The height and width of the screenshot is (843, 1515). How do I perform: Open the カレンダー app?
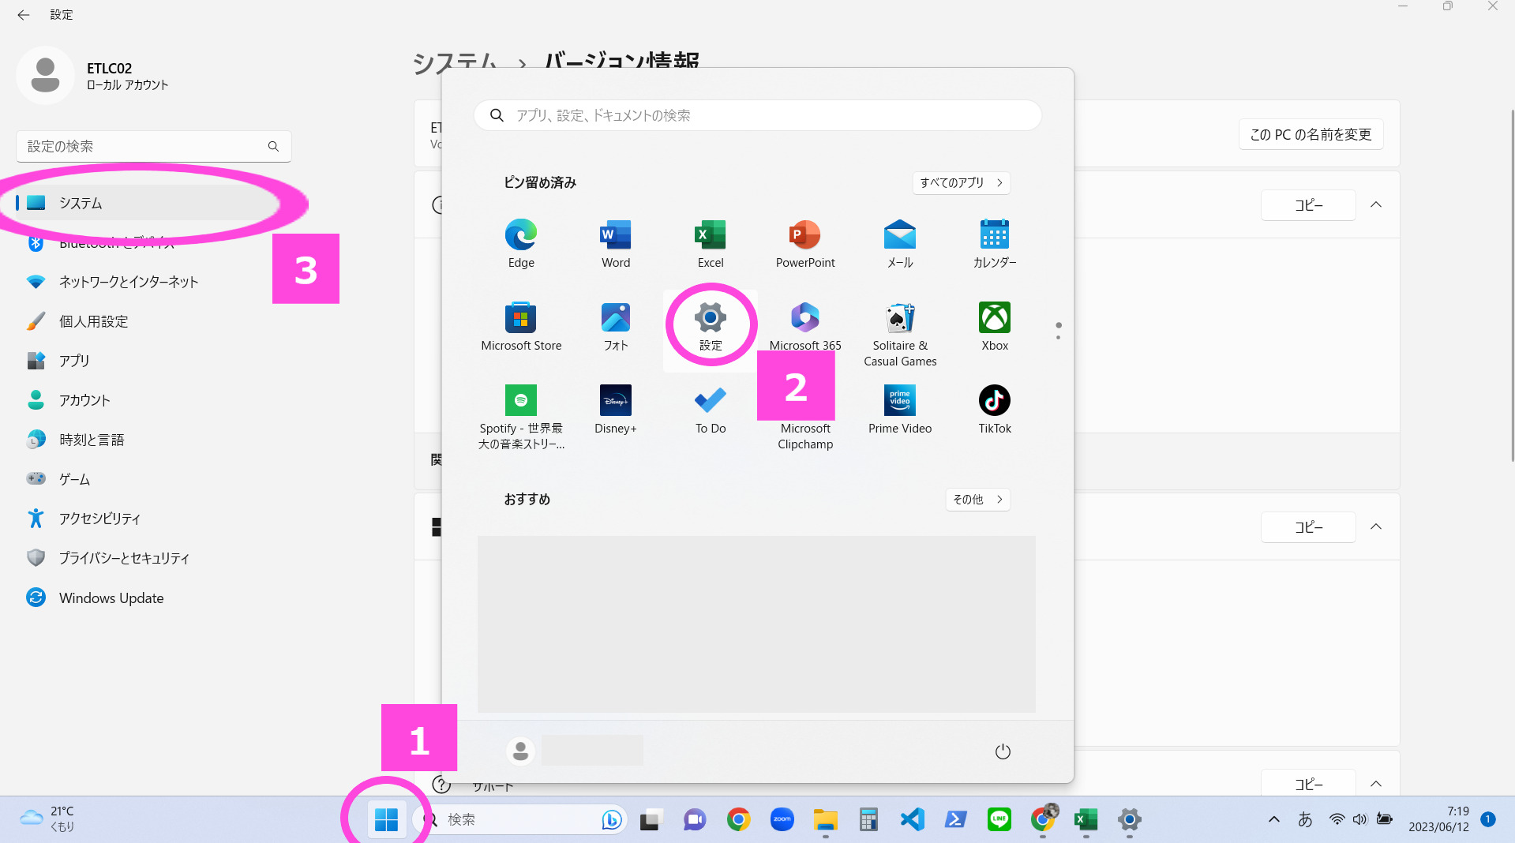tap(995, 244)
